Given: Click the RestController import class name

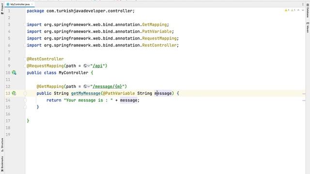Looking at the screenshot, I should point(159,45).
